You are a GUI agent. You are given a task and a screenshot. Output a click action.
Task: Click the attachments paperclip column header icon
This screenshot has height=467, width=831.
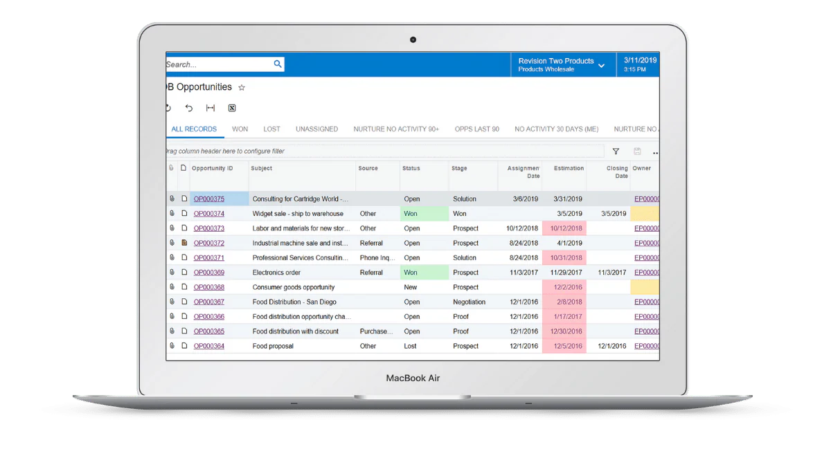[x=172, y=168]
